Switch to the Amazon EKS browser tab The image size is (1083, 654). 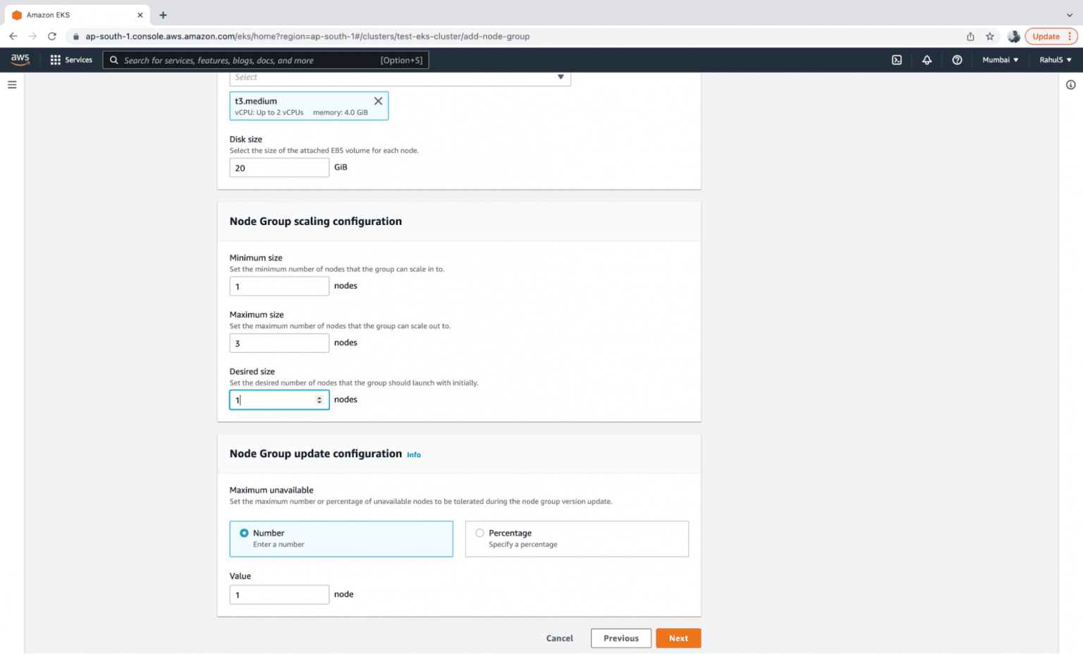[x=71, y=14]
